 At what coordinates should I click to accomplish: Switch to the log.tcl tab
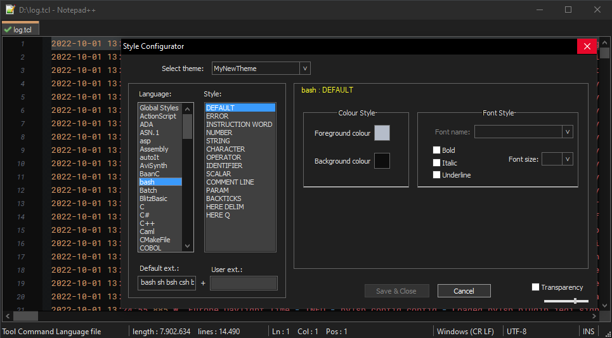click(20, 30)
